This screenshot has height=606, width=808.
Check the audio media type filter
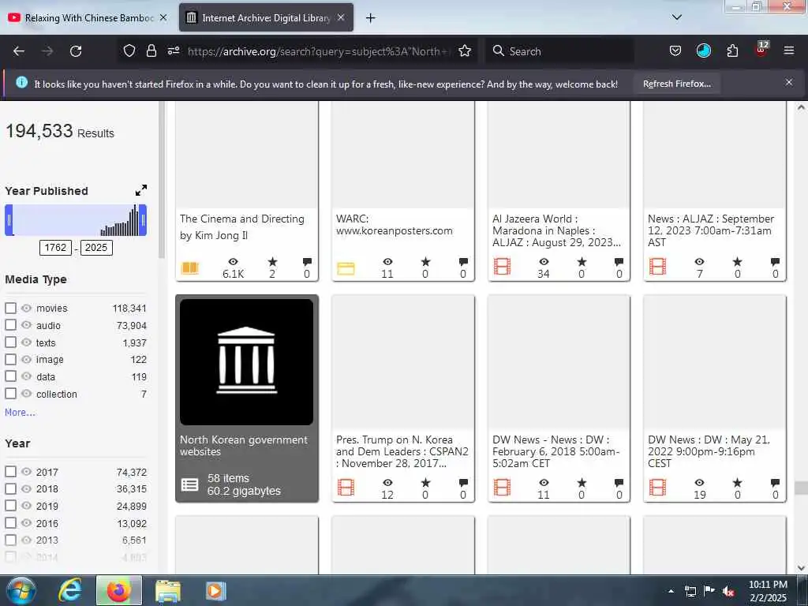click(10, 325)
